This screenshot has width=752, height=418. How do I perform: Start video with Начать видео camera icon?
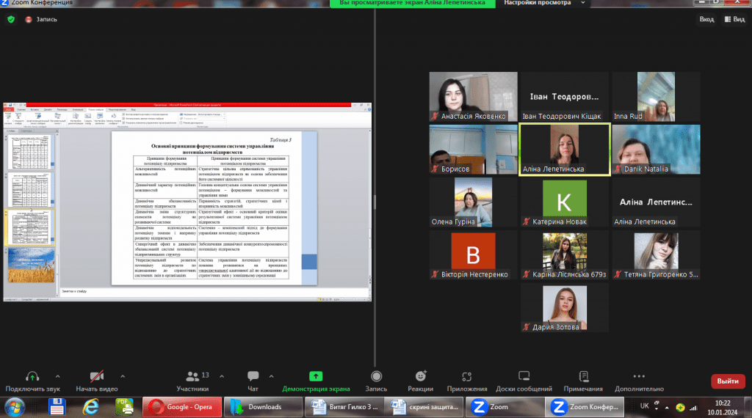tap(96, 376)
